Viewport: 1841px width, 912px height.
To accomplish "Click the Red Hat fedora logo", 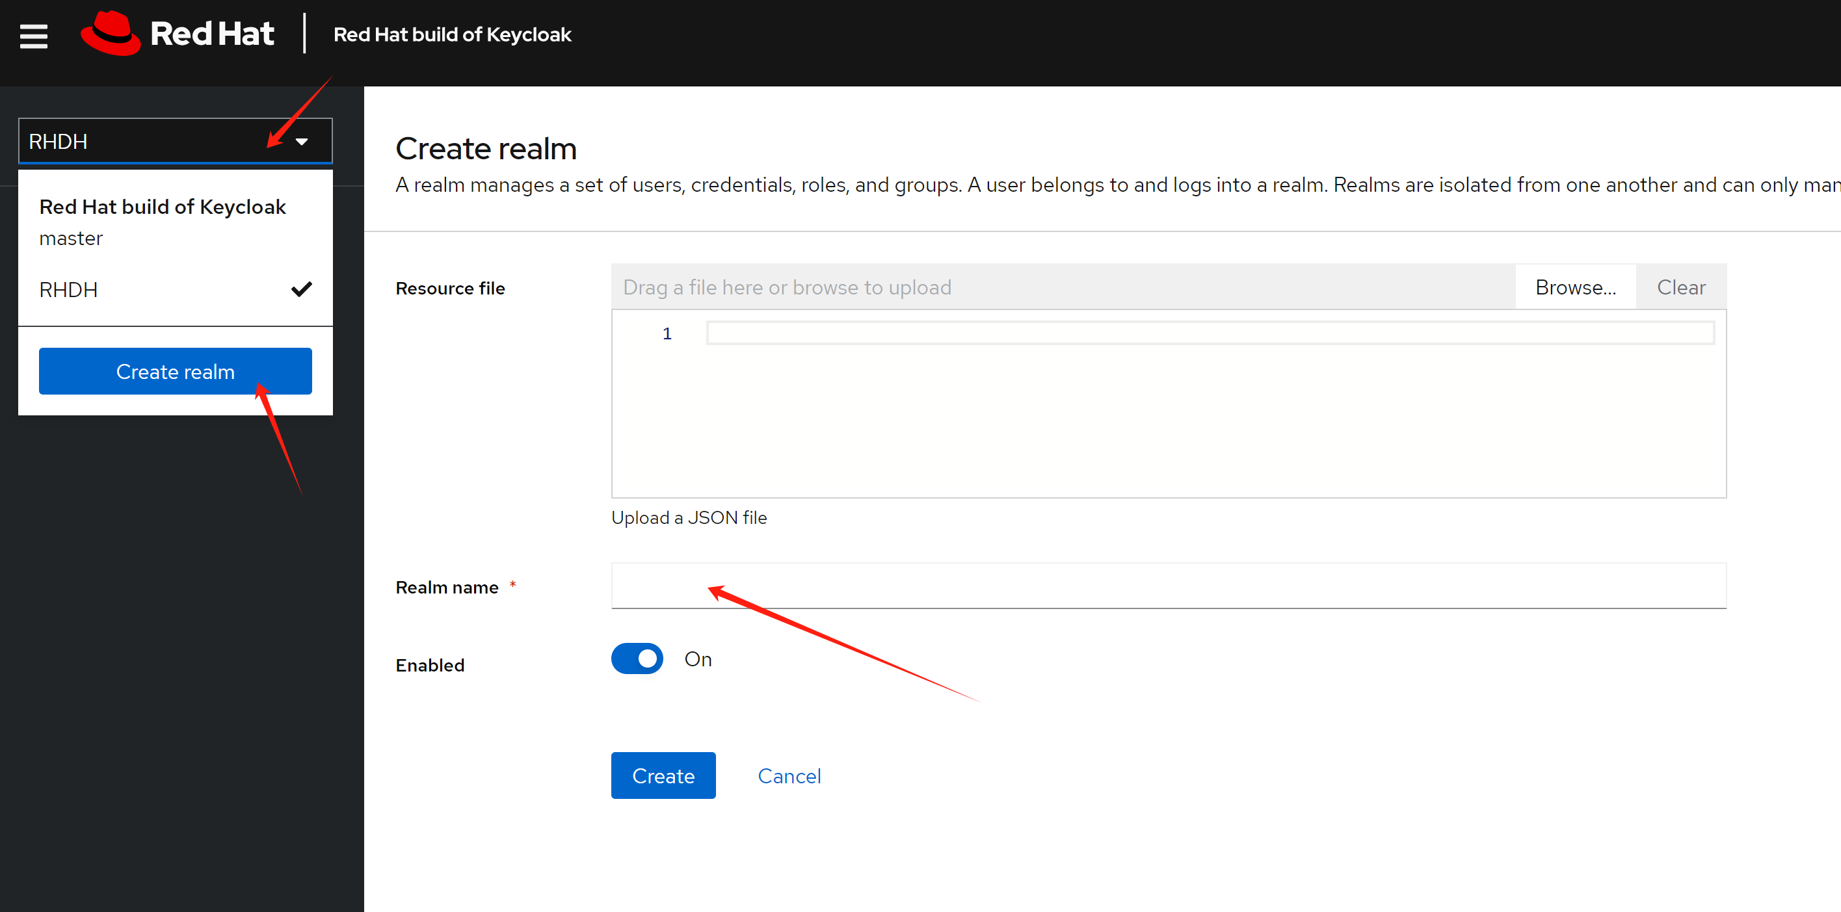I will pyautogui.click(x=111, y=34).
